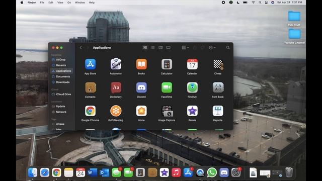Open the Chess app

point(218,64)
